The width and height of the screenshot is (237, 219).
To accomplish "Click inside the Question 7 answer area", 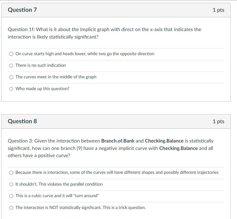I will pyautogui.click(x=115, y=71).
